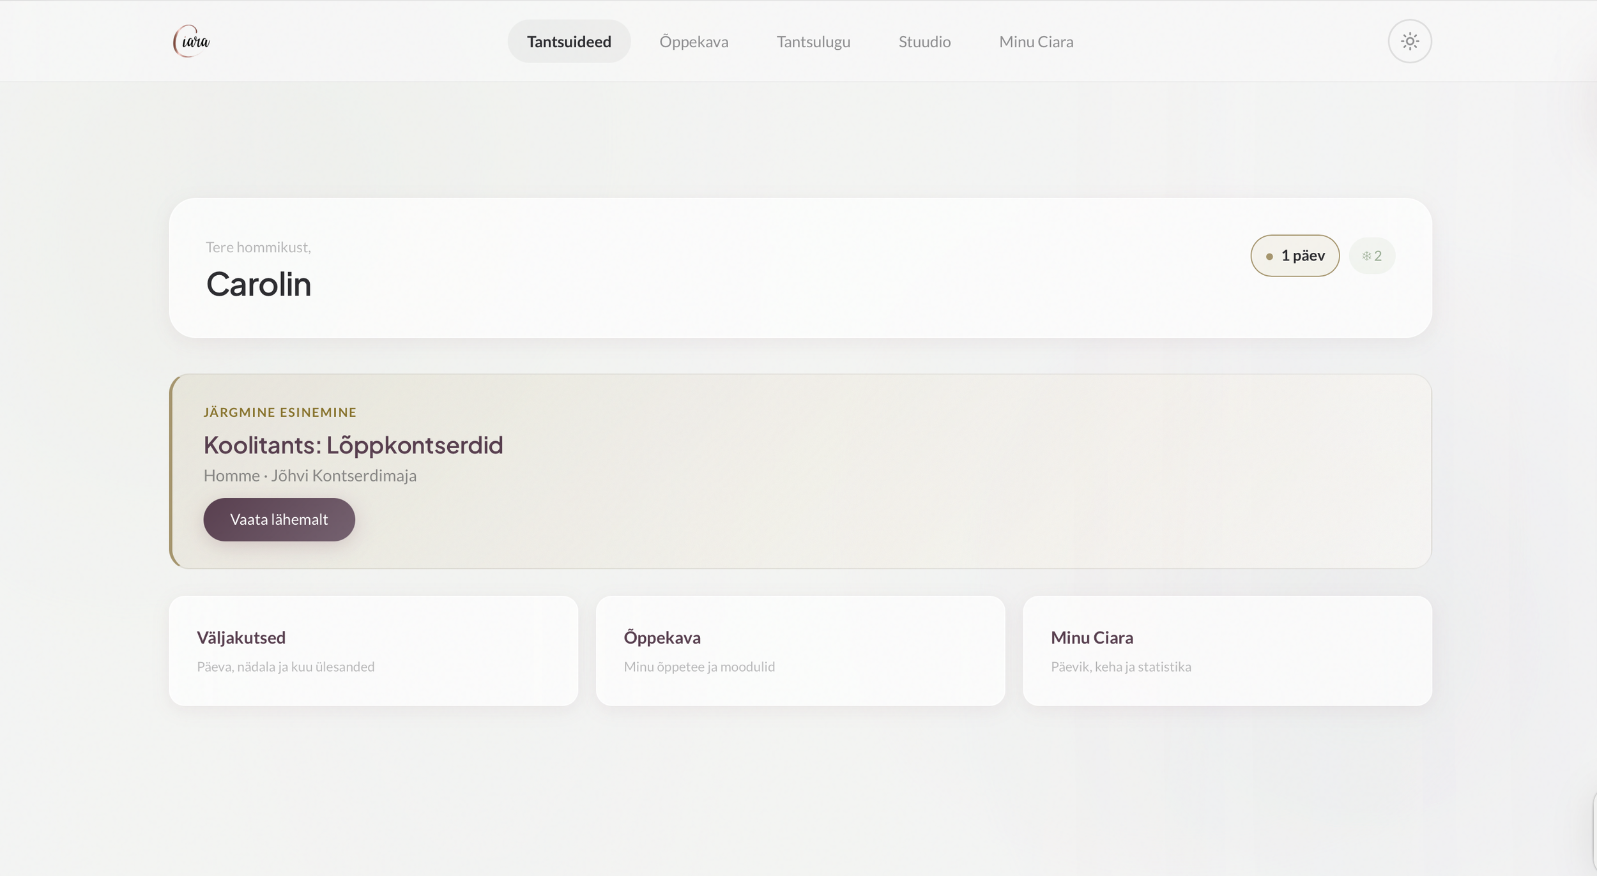This screenshot has width=1597, height=876.
Task: Click Päeva, nädala ja kuu ülesanded text
Action: (x=286, y=667)
